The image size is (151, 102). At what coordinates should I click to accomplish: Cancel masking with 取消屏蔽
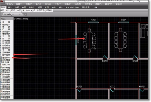click(x=6, y=89)
